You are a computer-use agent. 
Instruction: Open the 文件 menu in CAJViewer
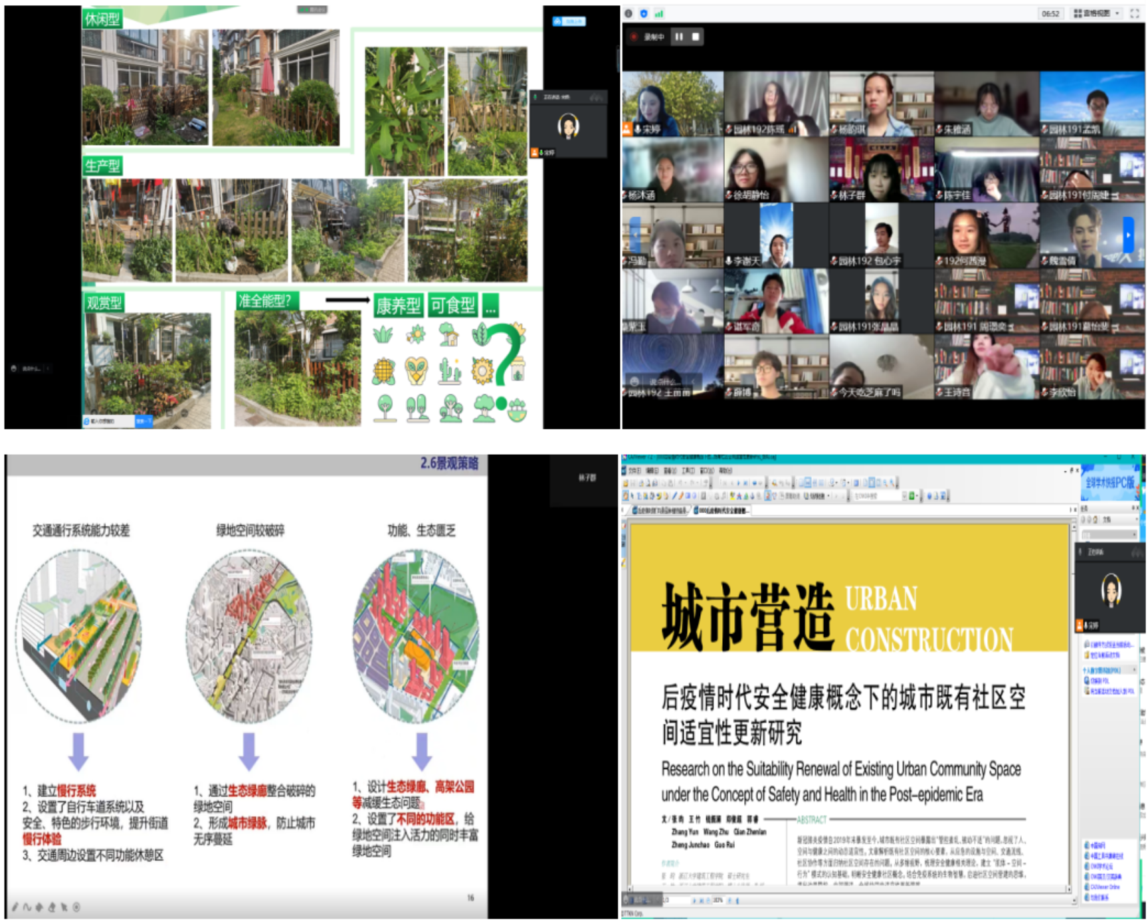(635, 471)
